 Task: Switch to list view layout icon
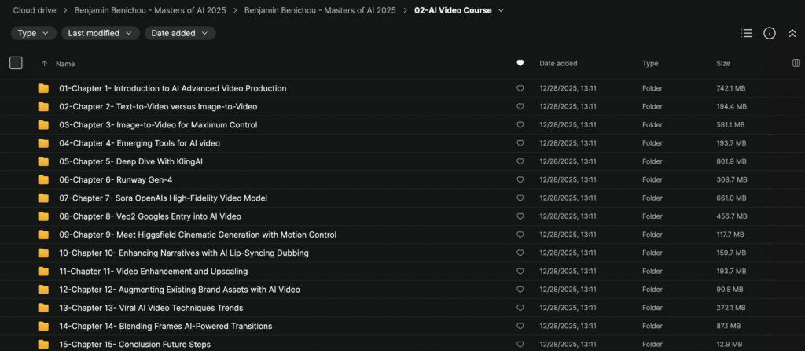click(747, 33)
